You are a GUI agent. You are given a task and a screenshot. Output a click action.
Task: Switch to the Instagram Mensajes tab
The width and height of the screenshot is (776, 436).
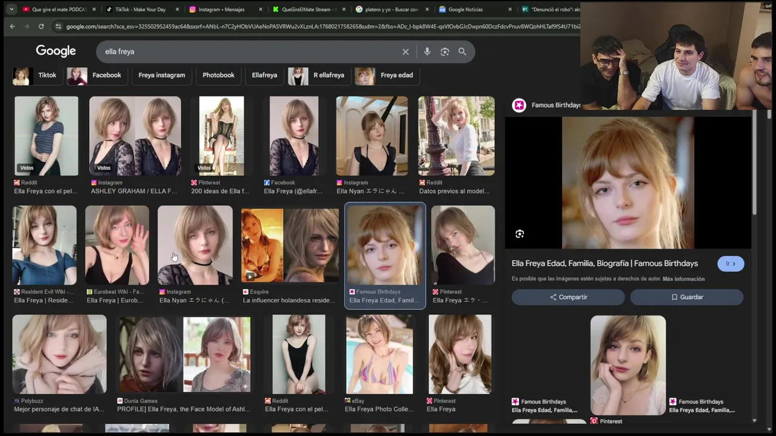point(221,9)
